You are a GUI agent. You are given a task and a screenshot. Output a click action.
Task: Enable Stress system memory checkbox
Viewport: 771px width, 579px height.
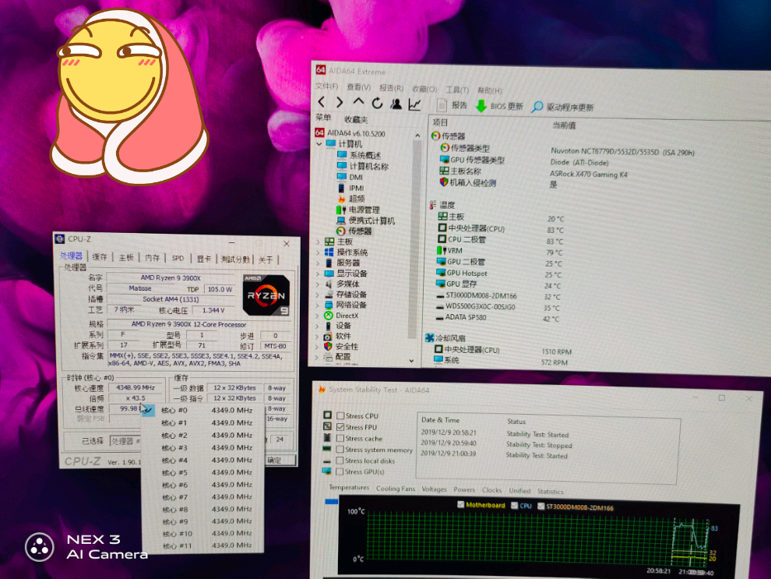340,449
